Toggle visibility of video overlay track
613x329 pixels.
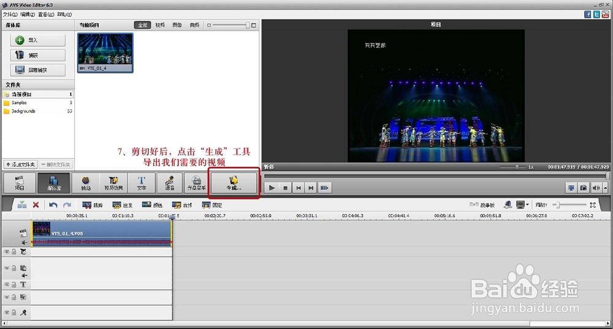coord(7,268)
